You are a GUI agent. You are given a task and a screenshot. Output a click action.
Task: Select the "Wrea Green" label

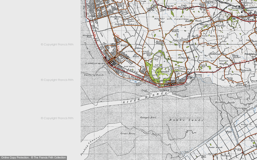tap(221, 26)
